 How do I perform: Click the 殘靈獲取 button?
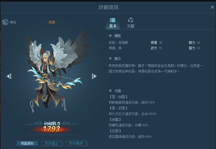click(x=27, y=143)
